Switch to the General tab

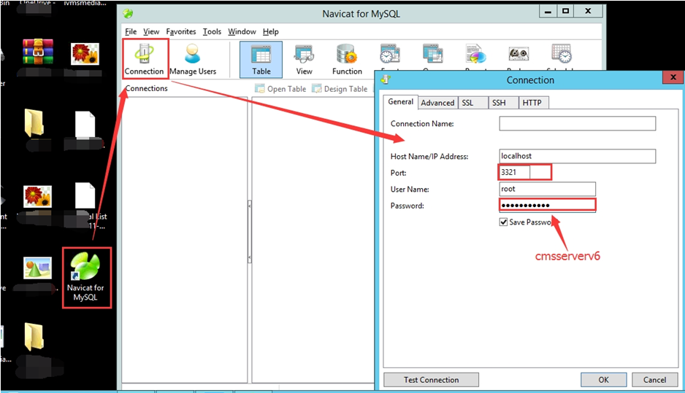tap(401, 101)
